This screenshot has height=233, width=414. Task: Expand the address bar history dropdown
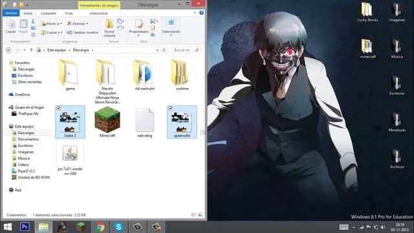click(157, 50)
